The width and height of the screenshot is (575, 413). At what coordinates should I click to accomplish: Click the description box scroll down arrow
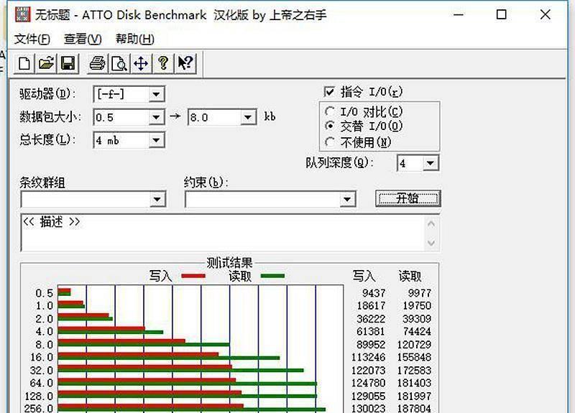(x=431, y=243)
